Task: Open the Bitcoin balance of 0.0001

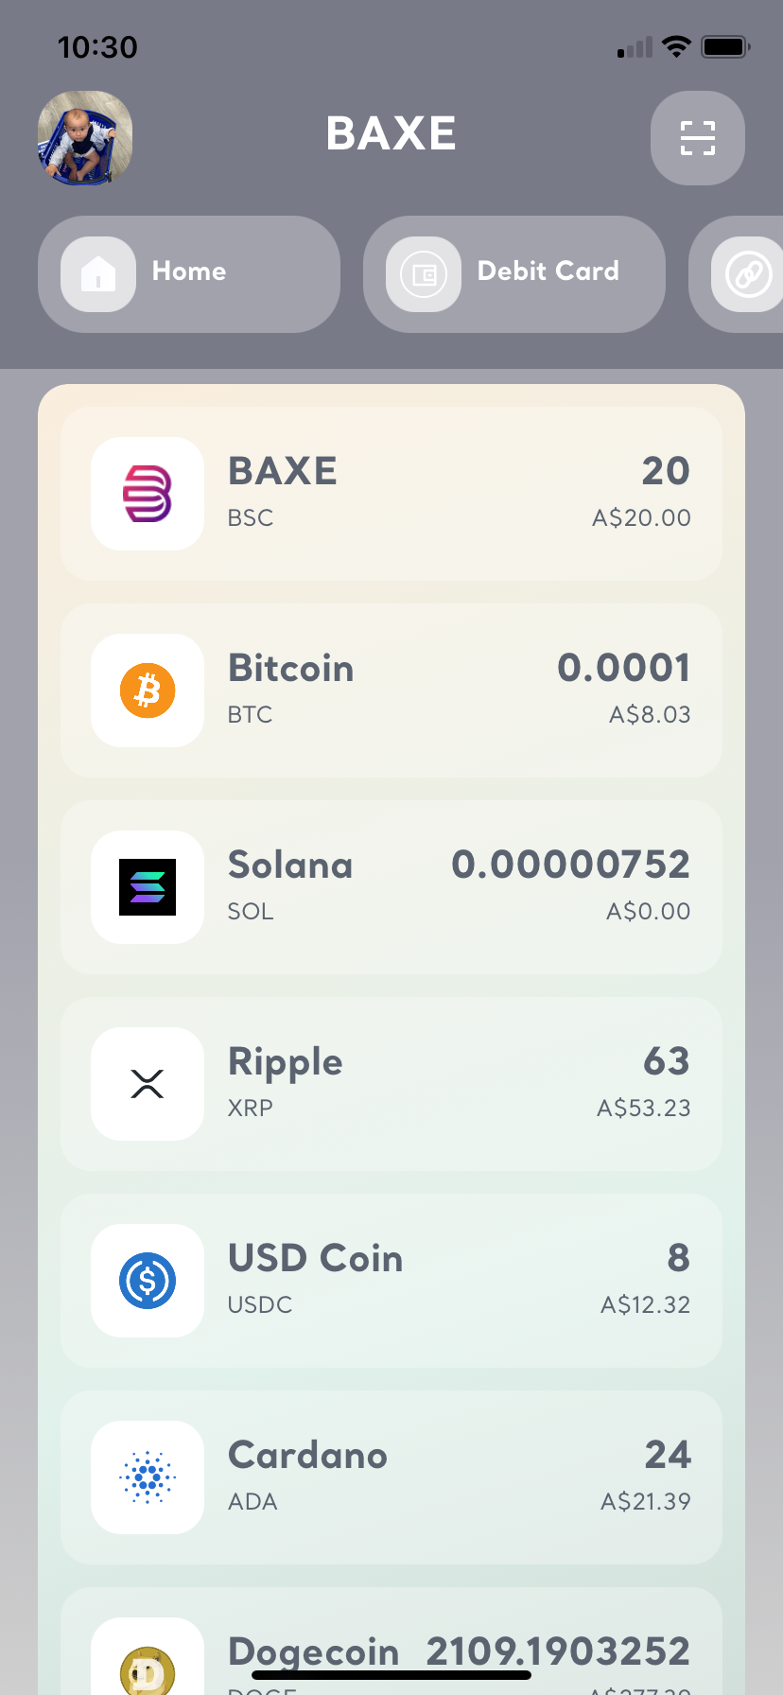Action: coord(623,668)
